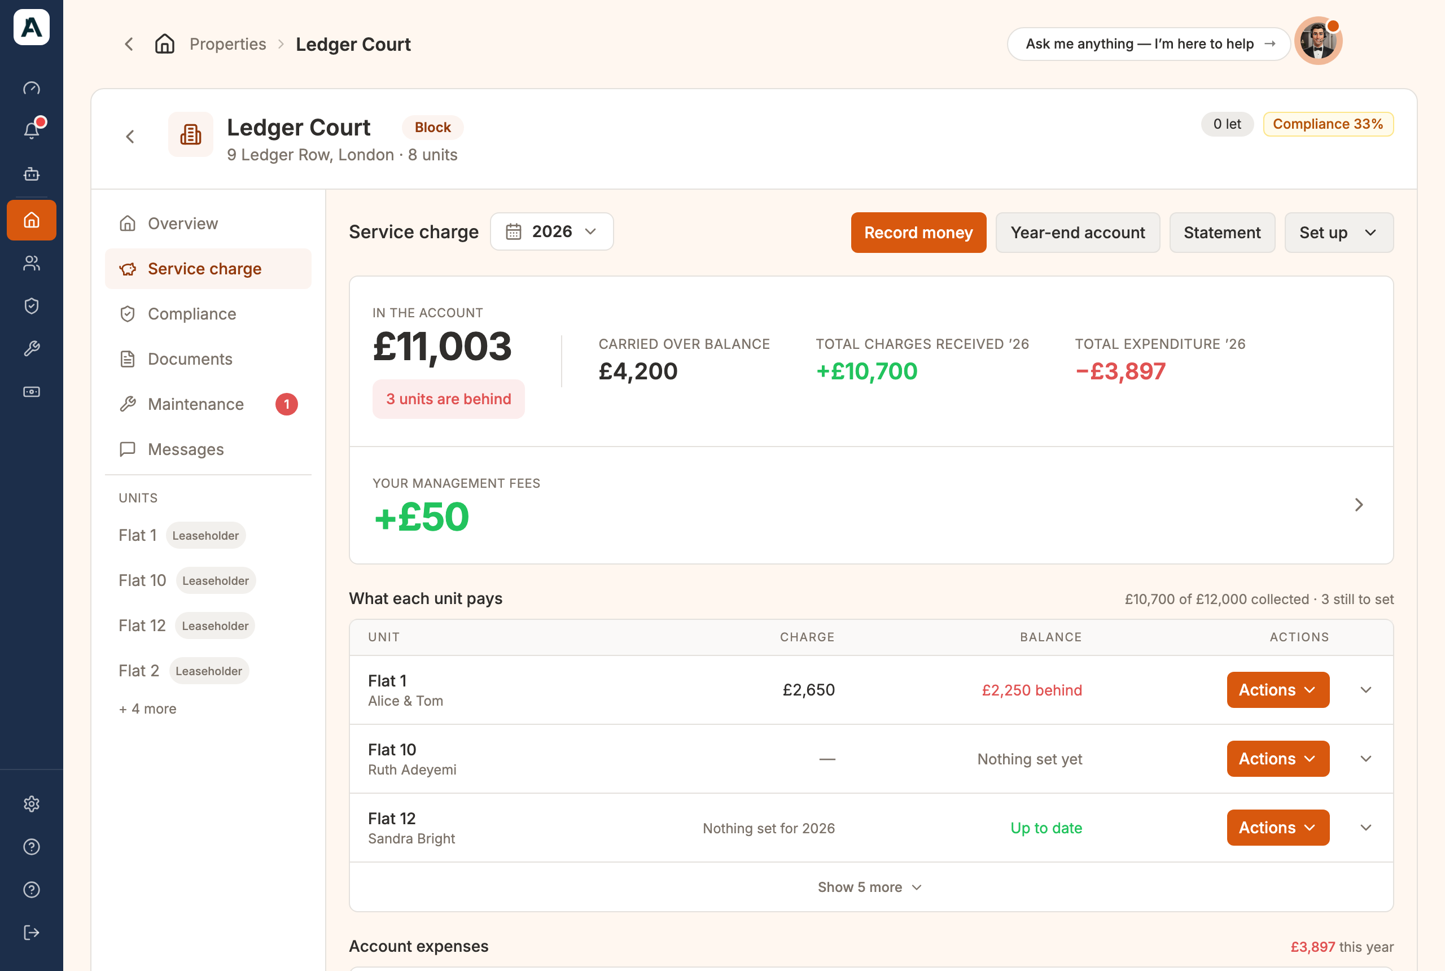Click the Statement button
The height and width of the screenshot is (971, 1445).
pos(1221,232)
